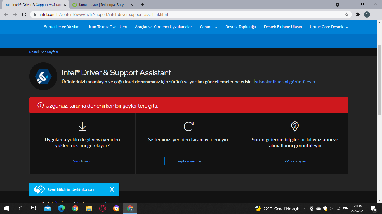This screenshot has width=382, height=214.
Task: View site information via the padlock icon
Action: click(x=35, y=14)
